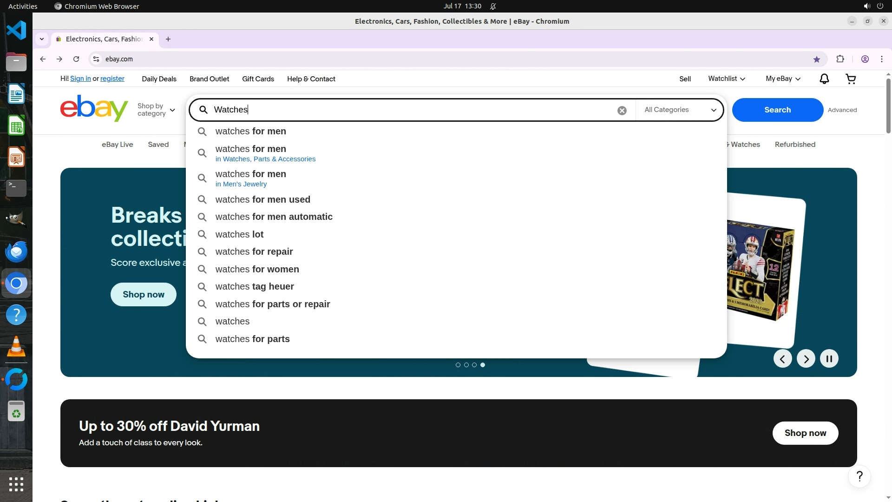Click the Sign in link
The width and height of the screenshot is (892, 502).
coord(80,79)
